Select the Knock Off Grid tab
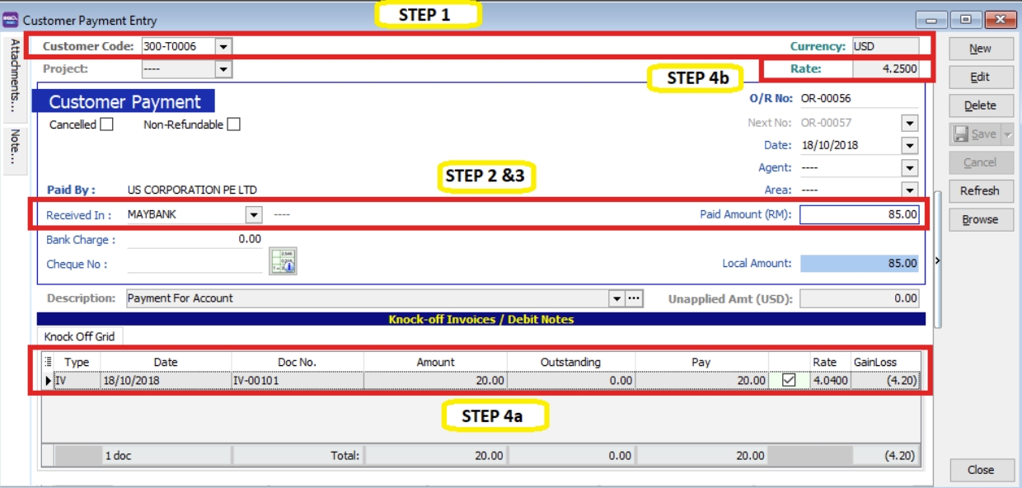 tap(79, 336)
